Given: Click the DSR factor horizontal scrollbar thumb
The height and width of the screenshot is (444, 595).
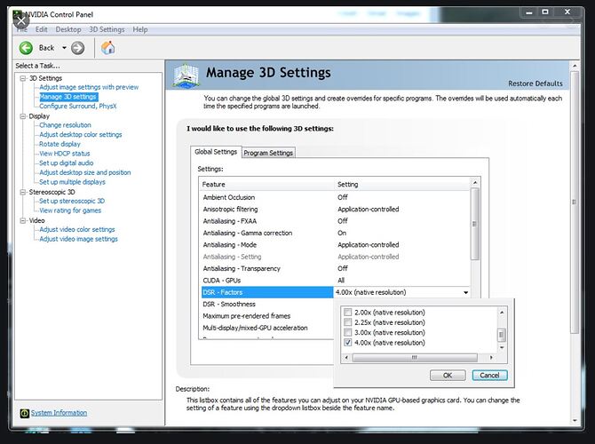Looking at the screenshot, I should 415,358.
